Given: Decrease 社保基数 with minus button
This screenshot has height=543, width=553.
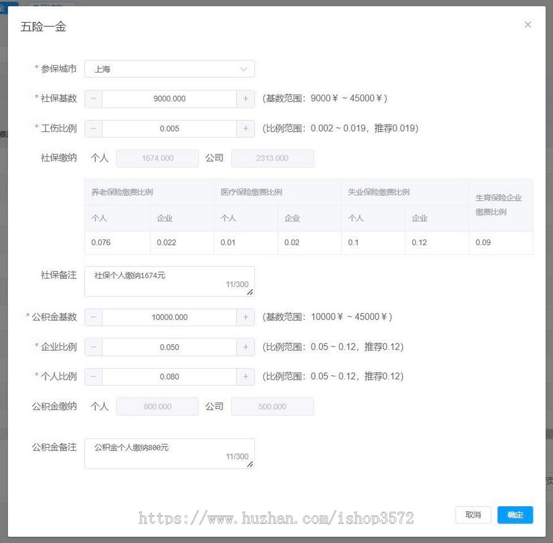Looking at the screenshot, I should pos(93,99).
